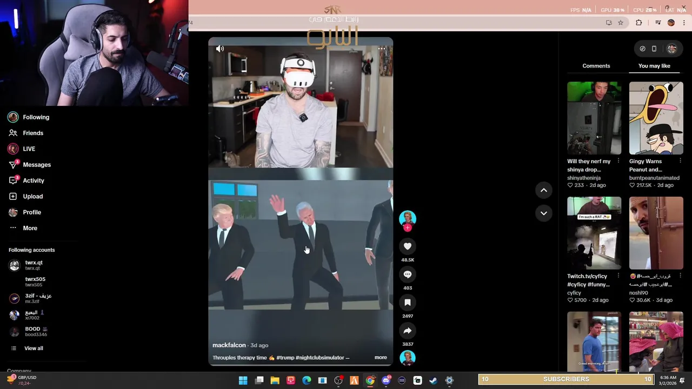Viewport: 692px width, 389px height.
Task: Open options for Will they nerf video
Action: click(618, 161)
